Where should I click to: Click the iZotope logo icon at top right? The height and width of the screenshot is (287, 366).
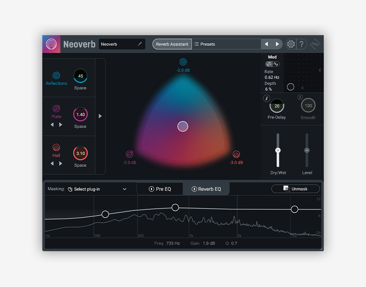click(x=315, y=44)
